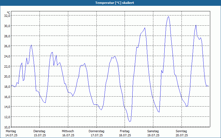Viewport: 221px width, 138px height.
Task: Click the Donnerstag day label
Action: [x=96, y=131]
